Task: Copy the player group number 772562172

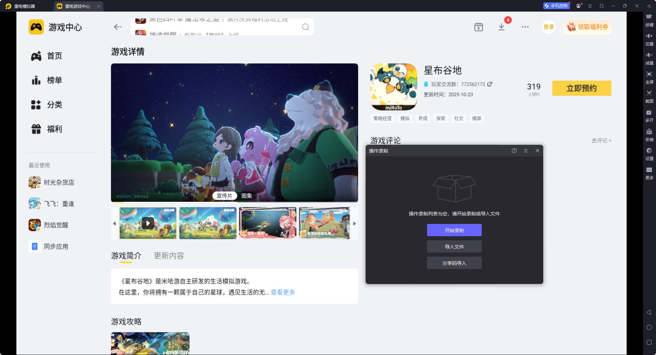Action: point(490,84)
